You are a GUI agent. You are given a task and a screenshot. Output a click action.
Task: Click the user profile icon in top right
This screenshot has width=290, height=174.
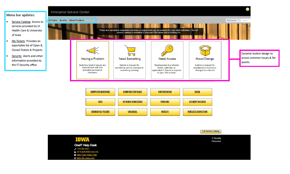[248, 9]
